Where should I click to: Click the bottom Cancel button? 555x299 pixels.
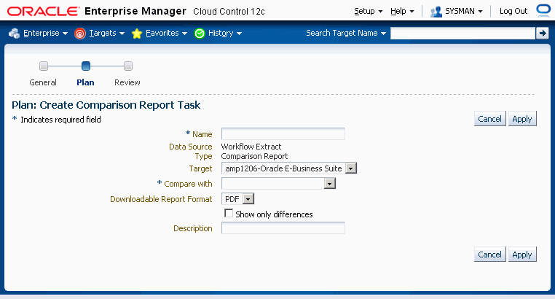coord(490,255)
